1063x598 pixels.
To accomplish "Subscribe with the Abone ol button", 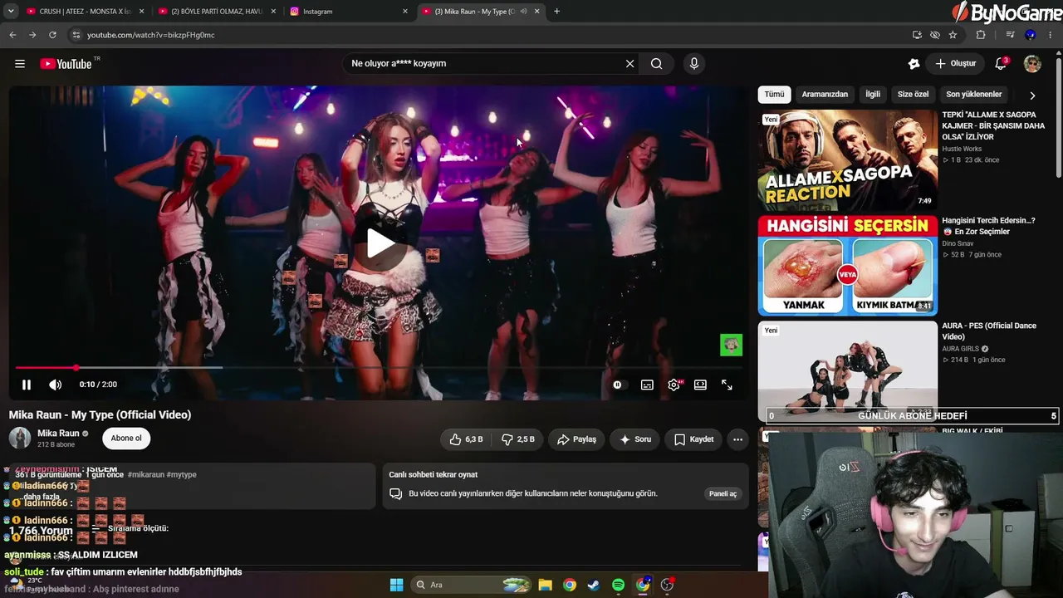I will click(x=126, y=439).
